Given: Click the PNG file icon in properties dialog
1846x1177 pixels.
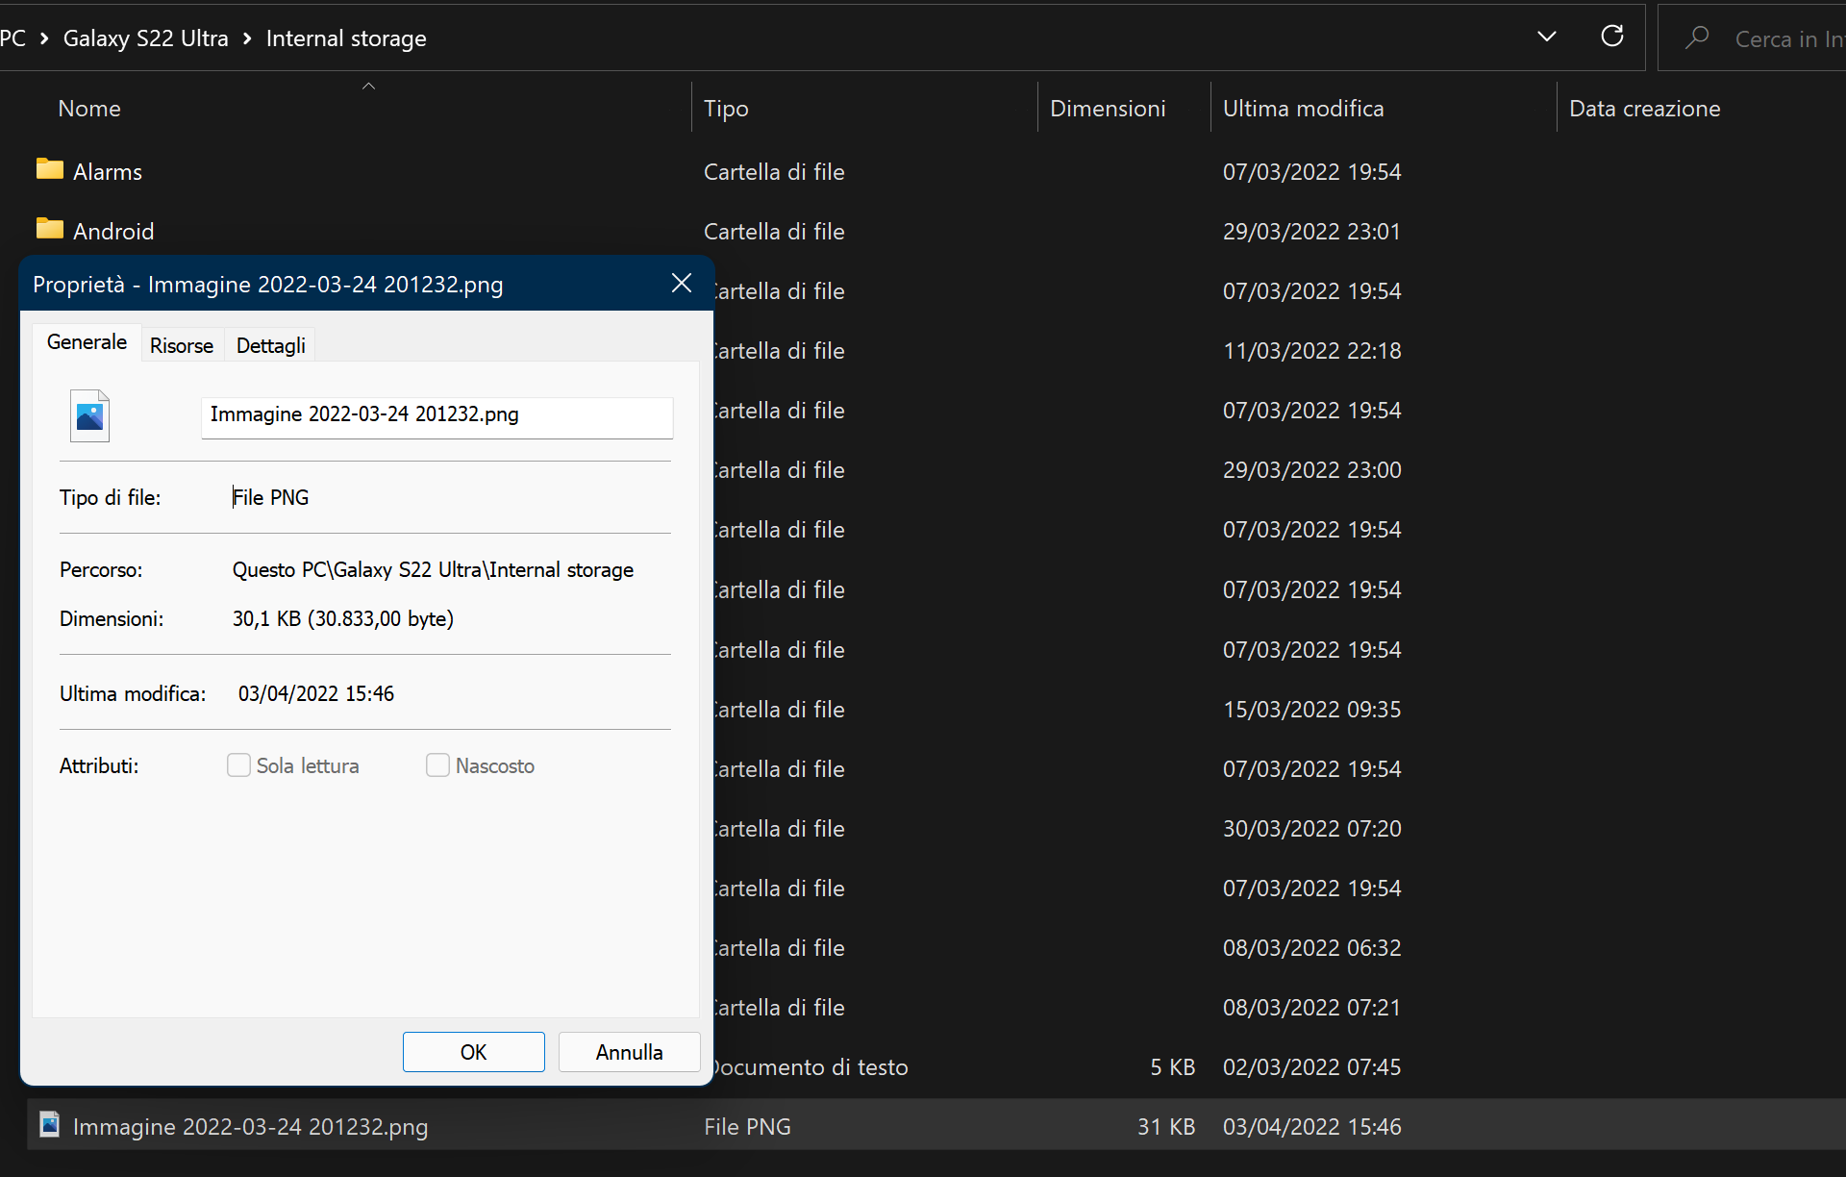Looking at the screenshot, I should point(89,415).
